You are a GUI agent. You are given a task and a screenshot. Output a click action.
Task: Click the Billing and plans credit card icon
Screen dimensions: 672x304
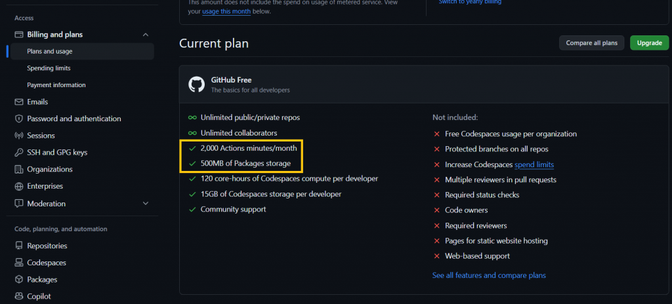coord(18,34)
